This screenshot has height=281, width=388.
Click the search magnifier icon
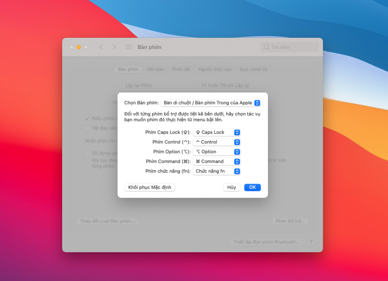266,47
